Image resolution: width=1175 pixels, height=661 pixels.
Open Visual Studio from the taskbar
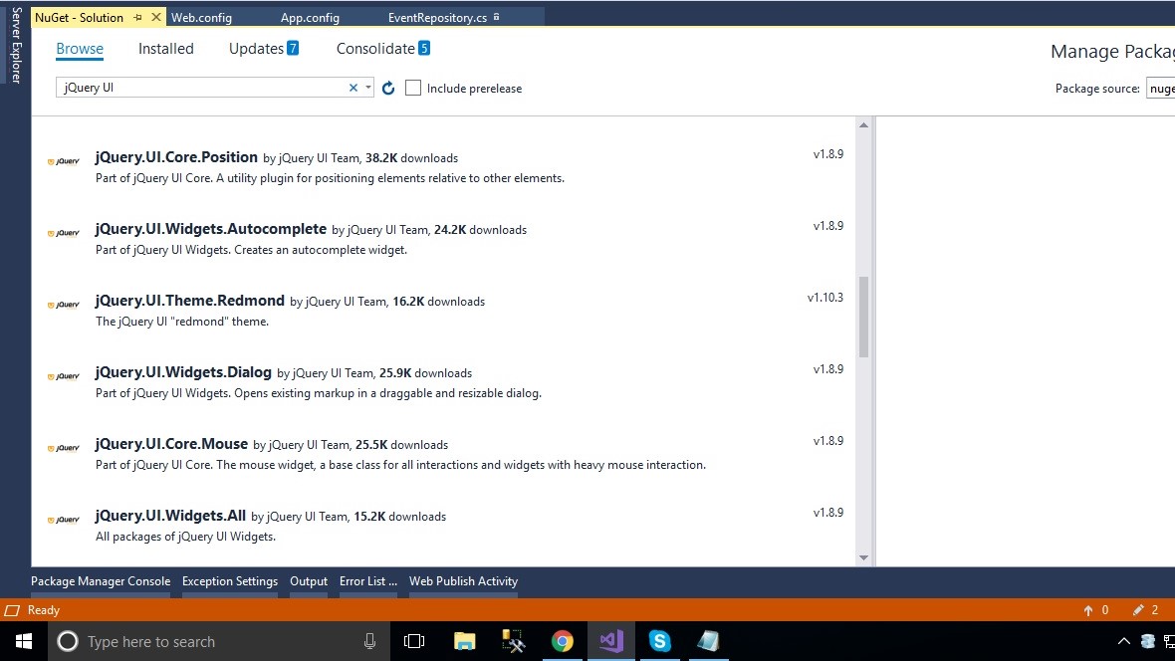610,641
